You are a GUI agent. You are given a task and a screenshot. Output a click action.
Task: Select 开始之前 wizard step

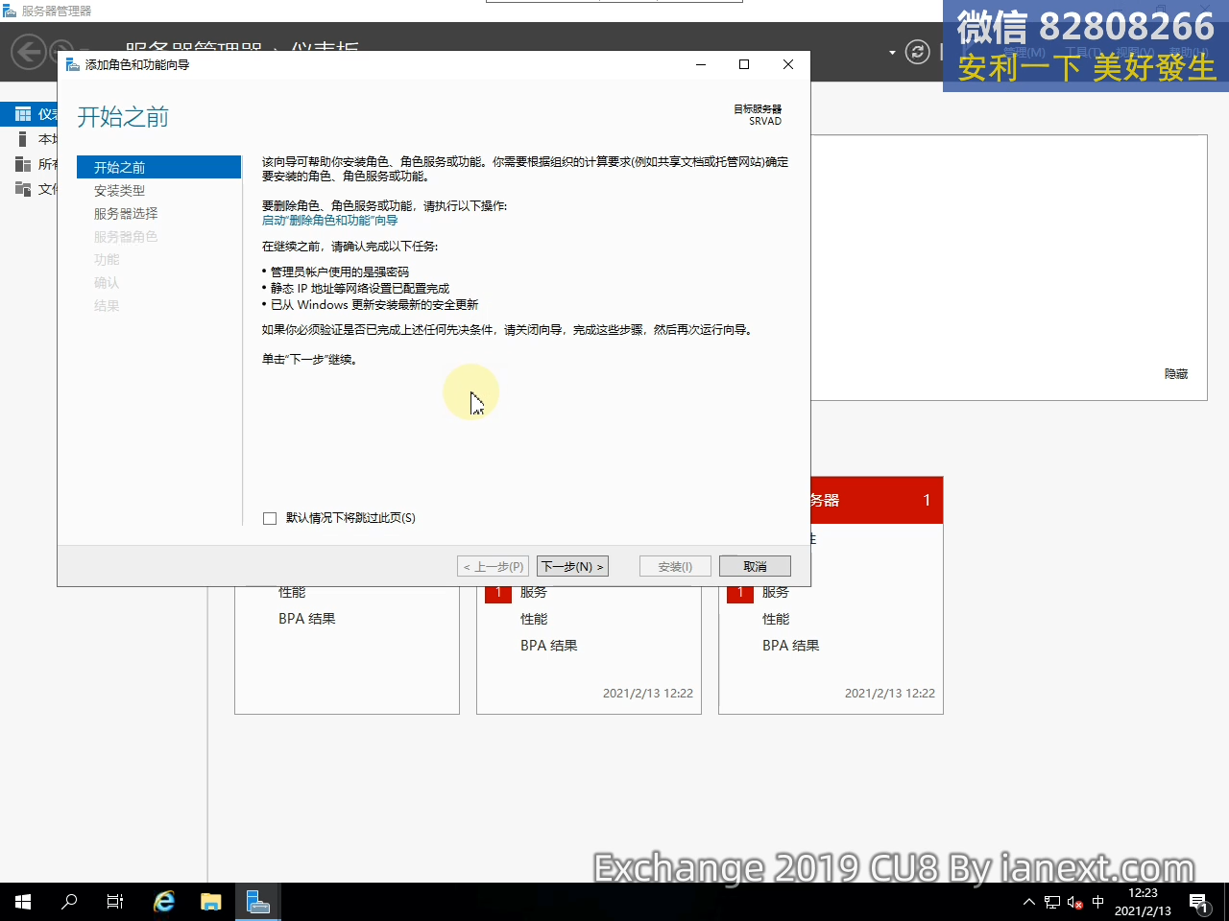(158, 167)
